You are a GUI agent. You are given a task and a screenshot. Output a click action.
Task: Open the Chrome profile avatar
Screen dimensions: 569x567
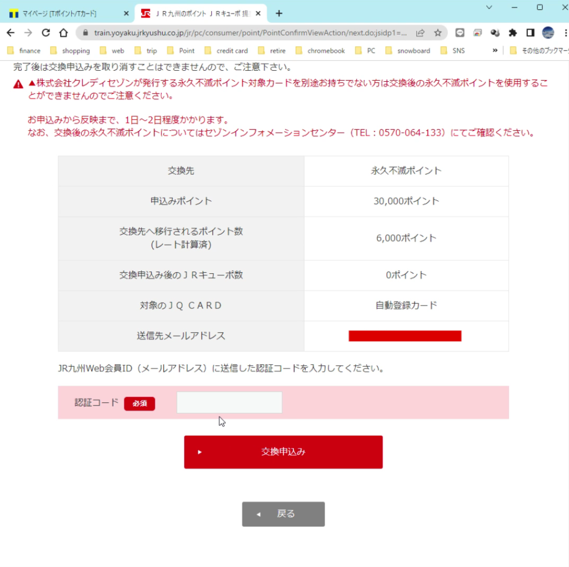pos(548,33)
